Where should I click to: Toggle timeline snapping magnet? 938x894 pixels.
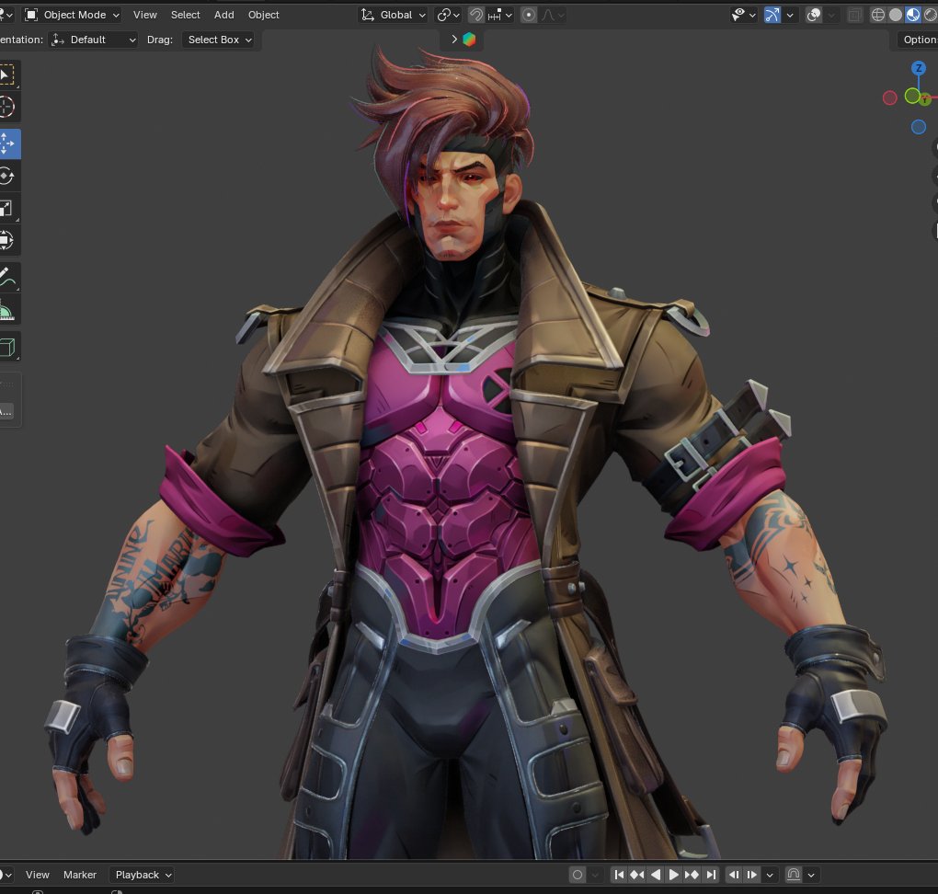click(x=794, y=875)
